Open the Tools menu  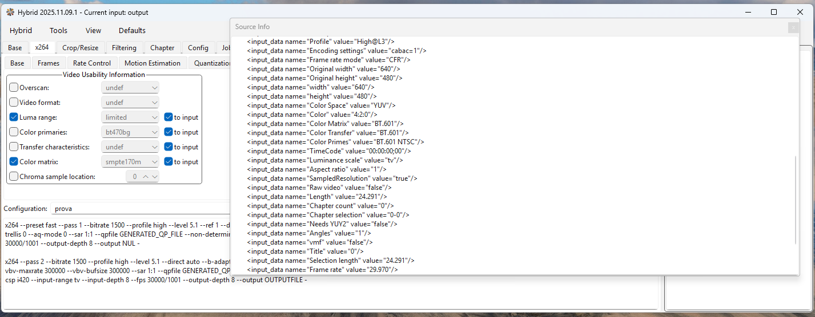[x=58, y=31]
